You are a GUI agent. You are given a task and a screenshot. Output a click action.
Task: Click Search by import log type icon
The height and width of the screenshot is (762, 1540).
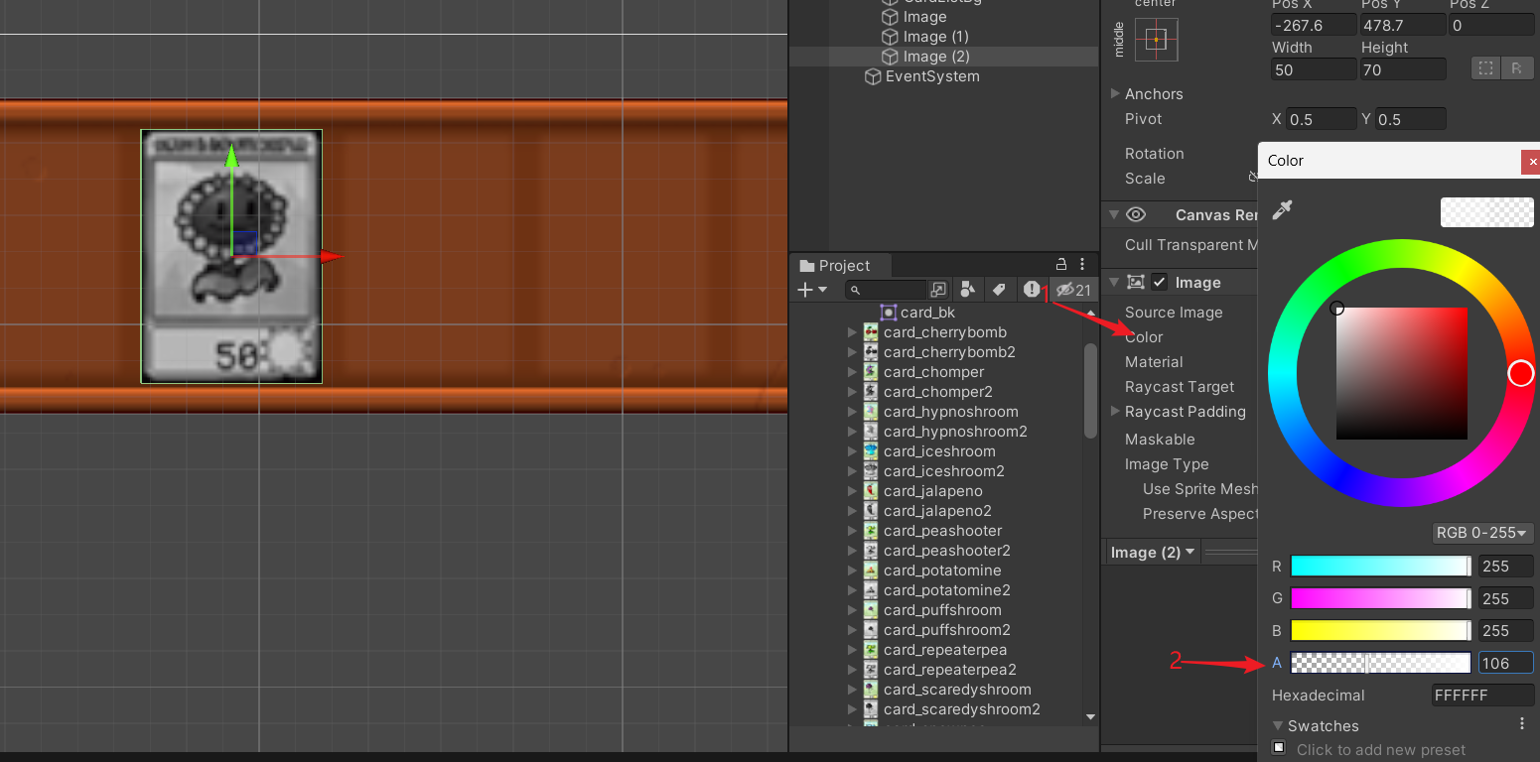(x=1032, y=290)
